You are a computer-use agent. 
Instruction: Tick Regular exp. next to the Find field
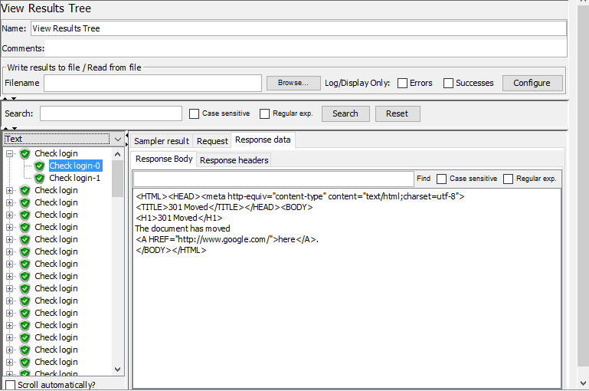tap(508, 179)
